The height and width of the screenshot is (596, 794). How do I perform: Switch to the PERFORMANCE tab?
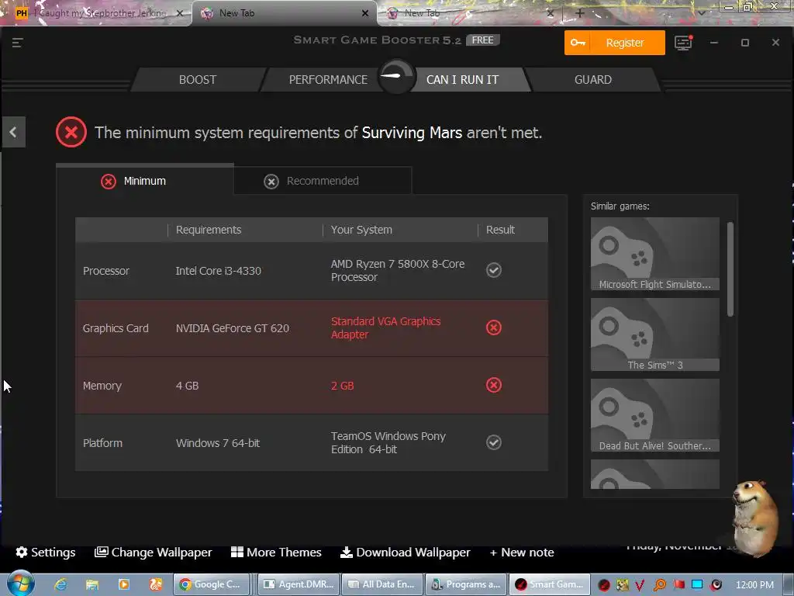328,80
